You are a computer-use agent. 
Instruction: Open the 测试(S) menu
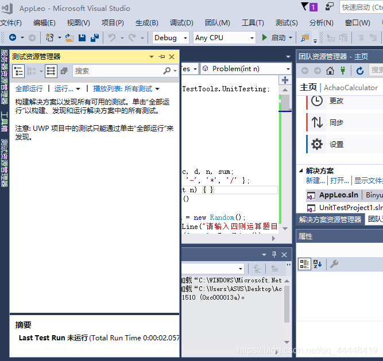(287, 23)
